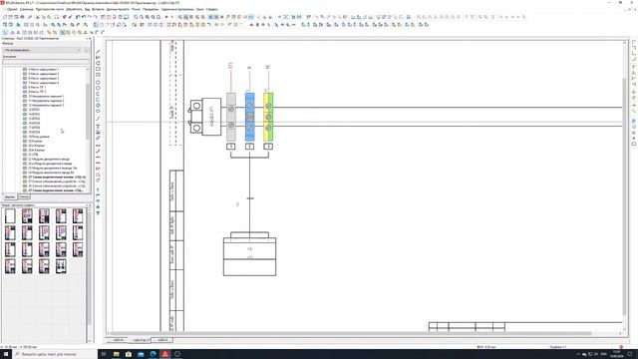Screen dimensions: 638x359
Task: Click the red EPLAN taskbar icon
Action: pos(165,354)
